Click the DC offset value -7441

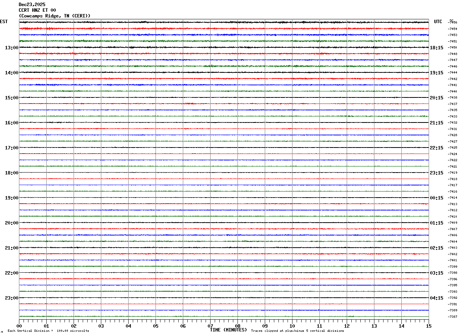click(452, 85)
